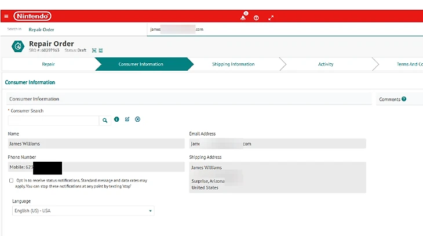Open the help question mark icon in header

pyautogui.click(x=256, y=17)
